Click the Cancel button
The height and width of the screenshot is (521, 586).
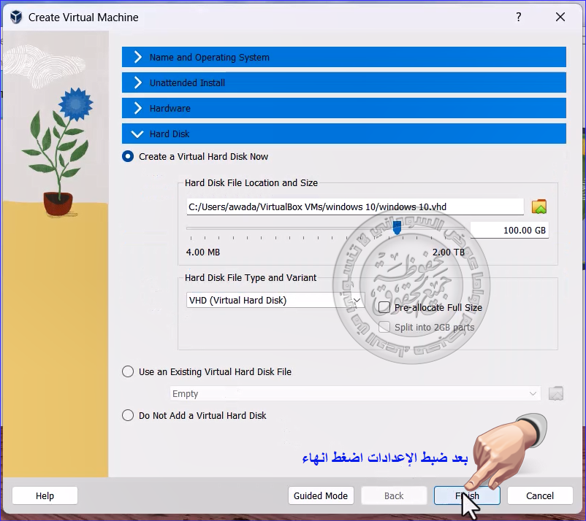pyautogui.click(x=540, y=495)
